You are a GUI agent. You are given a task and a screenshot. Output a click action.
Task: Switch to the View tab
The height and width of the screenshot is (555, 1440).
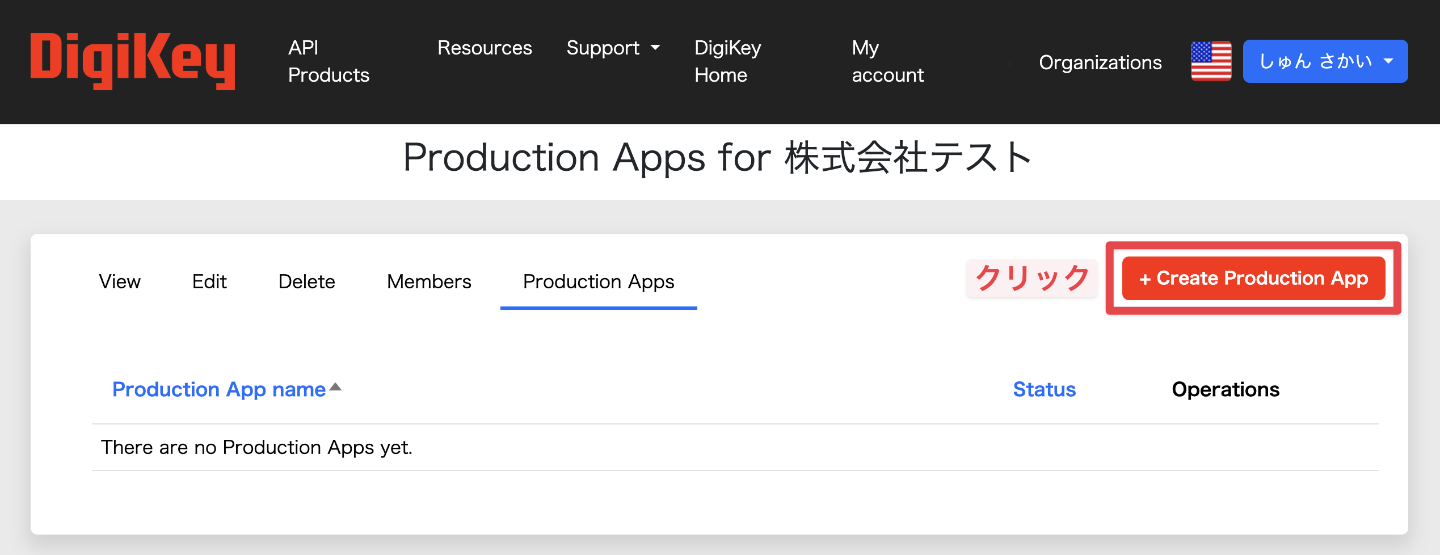[x=120, y=281]
